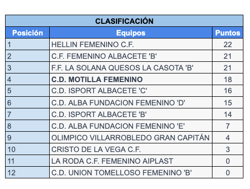The image size is (250, 189).
Task: Click HELLIN FEMENINO C.F. team name
Action: (x=93, y=45)
